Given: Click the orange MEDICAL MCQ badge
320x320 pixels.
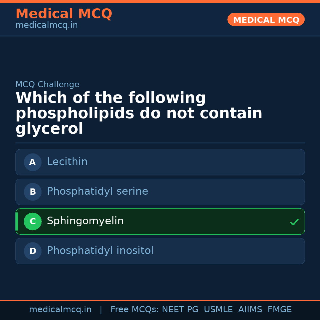Looking at the screenshot, I should click(x=266, y=20).
